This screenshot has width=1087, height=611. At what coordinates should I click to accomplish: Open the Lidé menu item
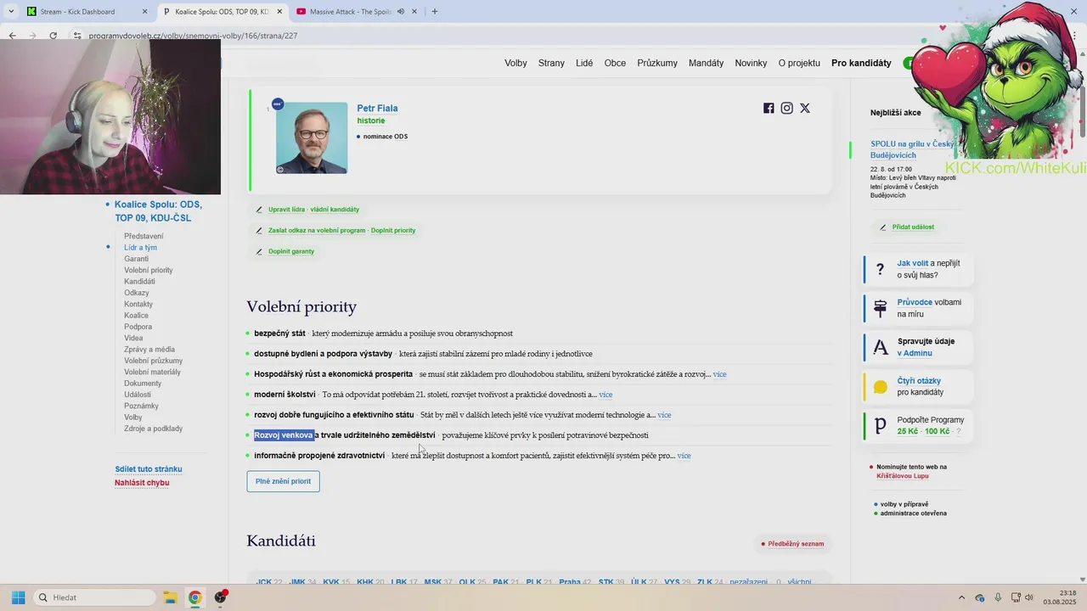click(584, 63)
